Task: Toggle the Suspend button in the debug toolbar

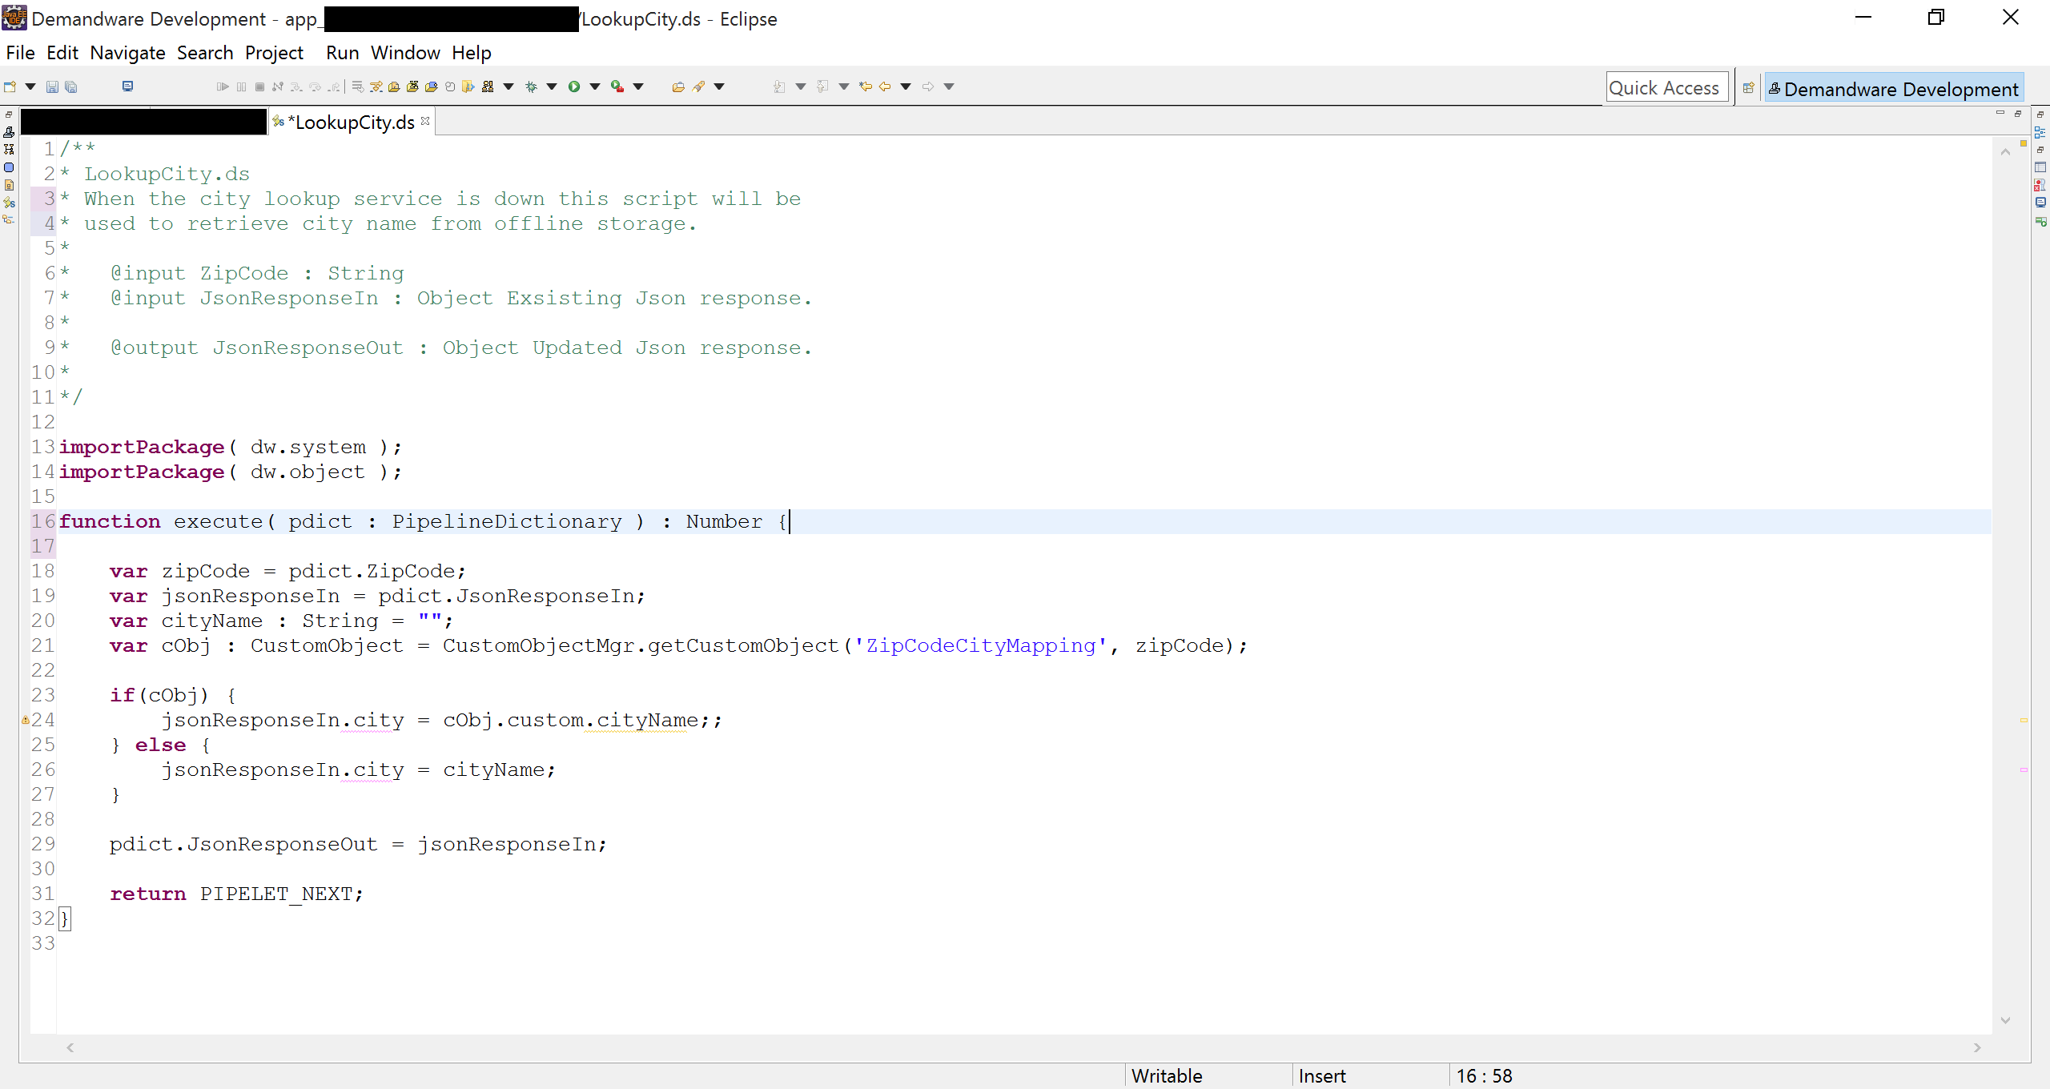Action: [241, 86]
